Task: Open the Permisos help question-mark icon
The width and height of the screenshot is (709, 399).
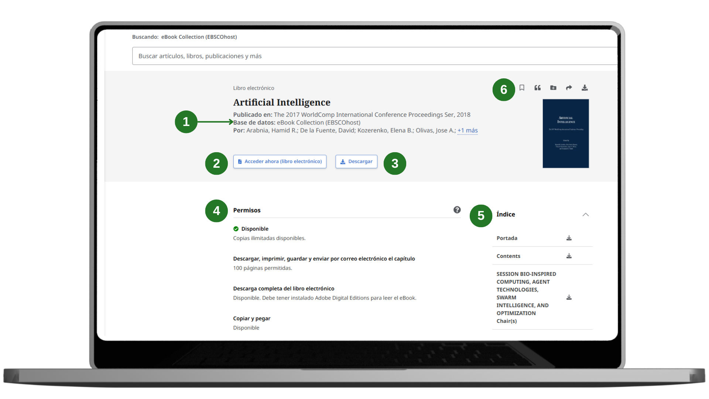Action: click(x=457, y=210)
